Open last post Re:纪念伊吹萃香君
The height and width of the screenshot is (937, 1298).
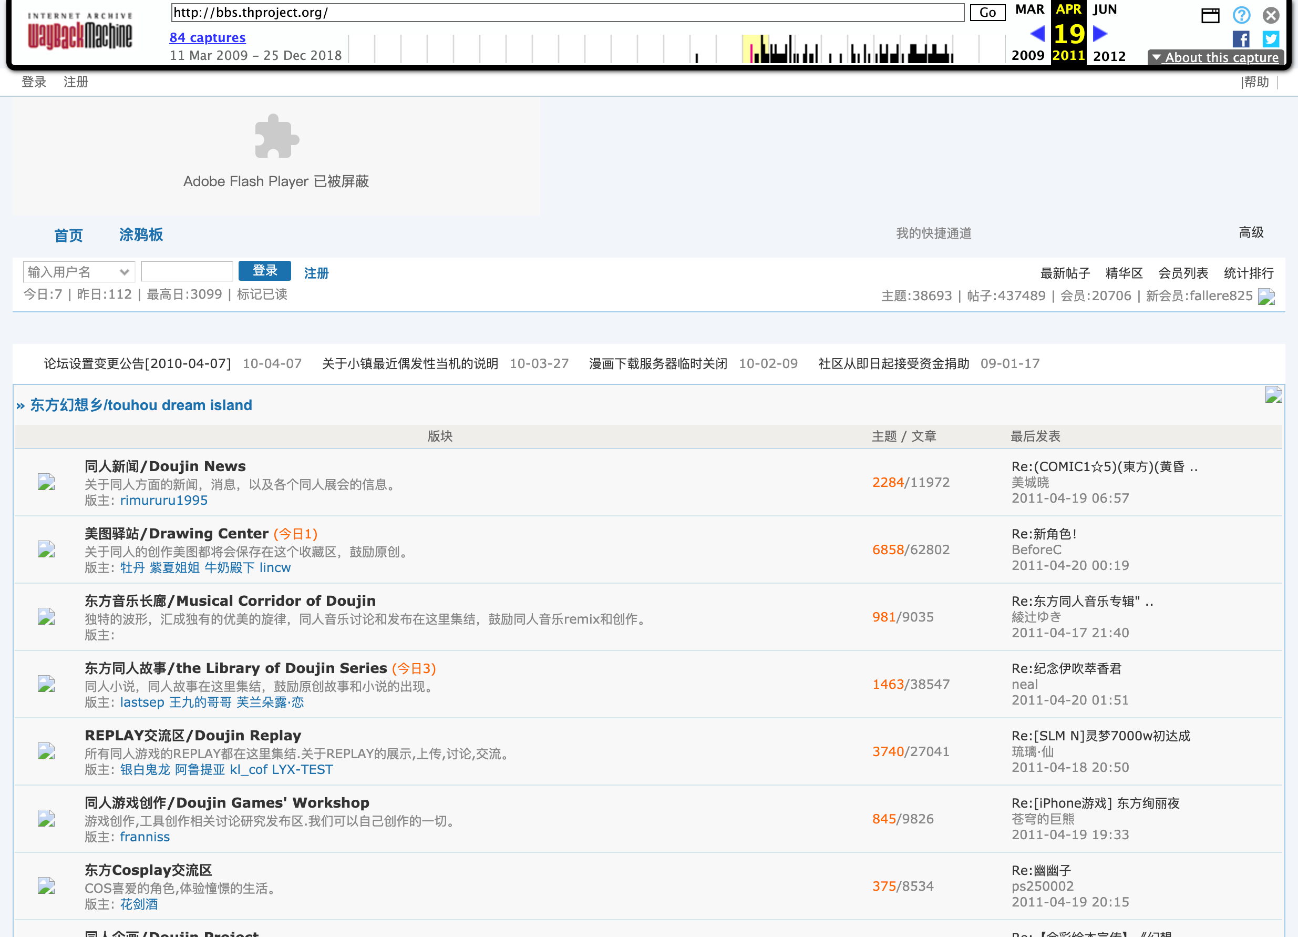click(1066, 668)
